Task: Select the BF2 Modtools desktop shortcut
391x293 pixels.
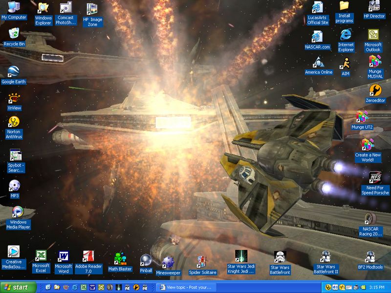Action: (x=370, y=260)
